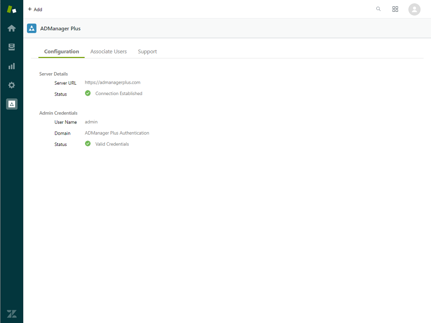
Task: Click the ADManager Plus header logo
Action: click(32, 28)
